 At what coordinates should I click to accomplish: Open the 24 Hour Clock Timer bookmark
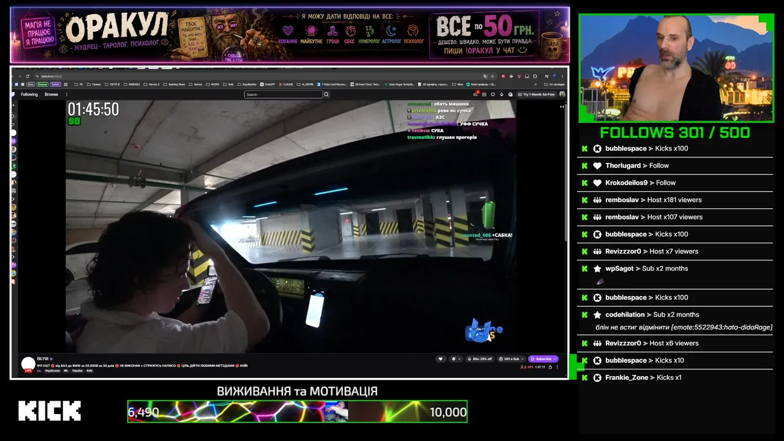point(366,84)
